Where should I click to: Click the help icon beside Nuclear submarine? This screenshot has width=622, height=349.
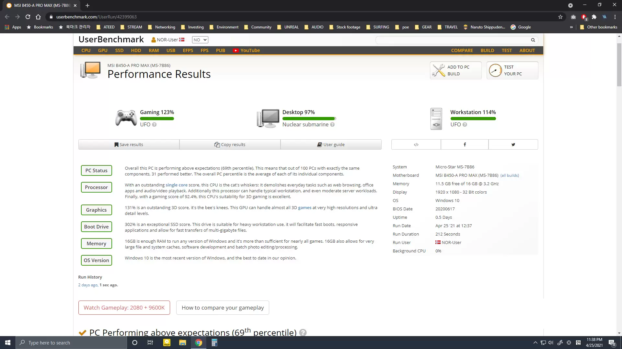(332, 125)
